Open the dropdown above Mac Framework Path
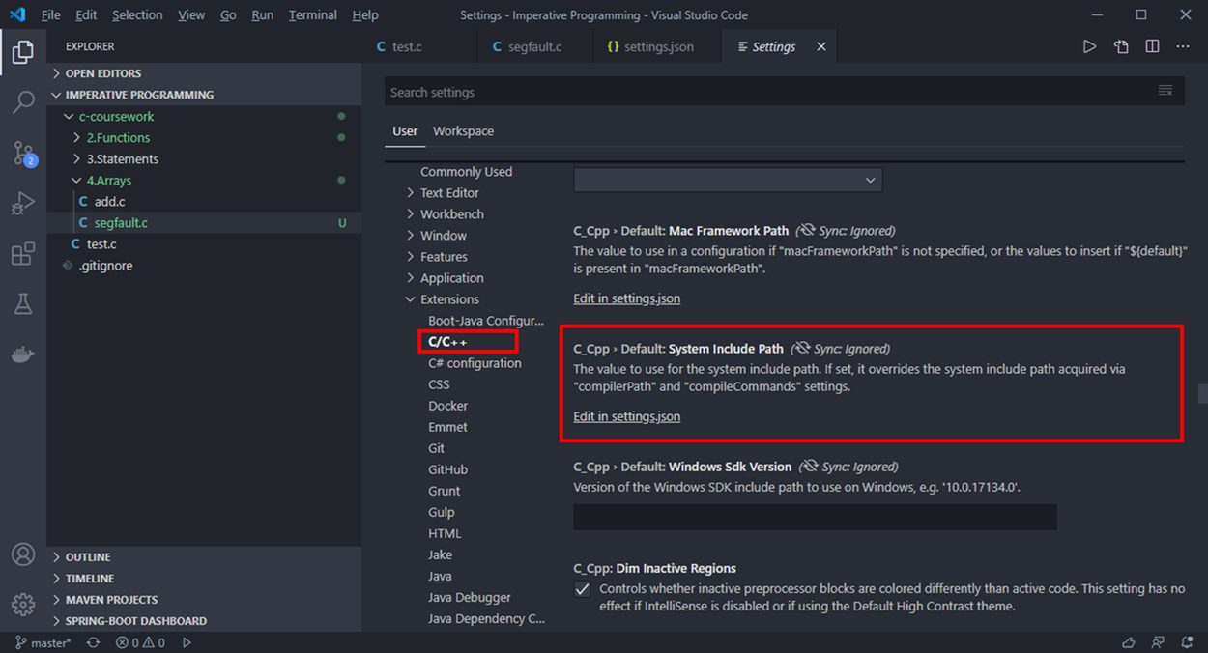The width and height of the screenshot is (1208, 653). (728, 180)
